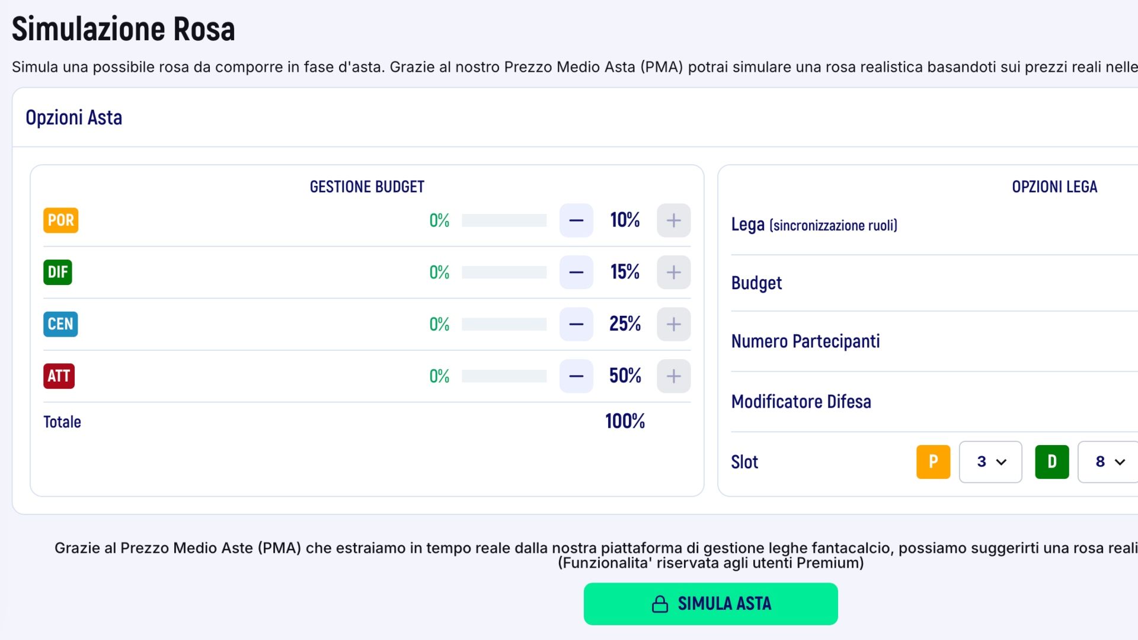
Task: Increase the POR budget percentage
Action: (673, 220)
